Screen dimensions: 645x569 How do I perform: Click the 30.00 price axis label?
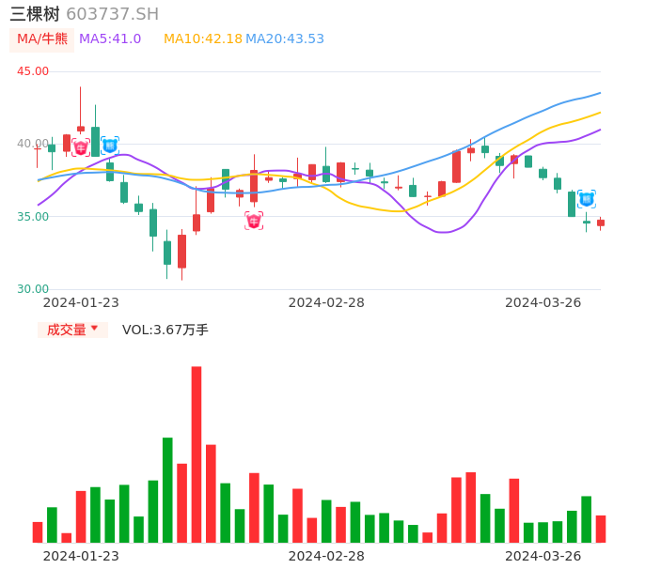coord(33,289)
